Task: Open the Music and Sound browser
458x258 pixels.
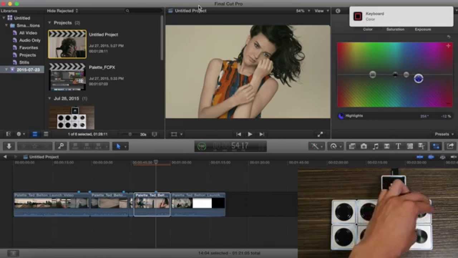Action: [x=375, y=146]
